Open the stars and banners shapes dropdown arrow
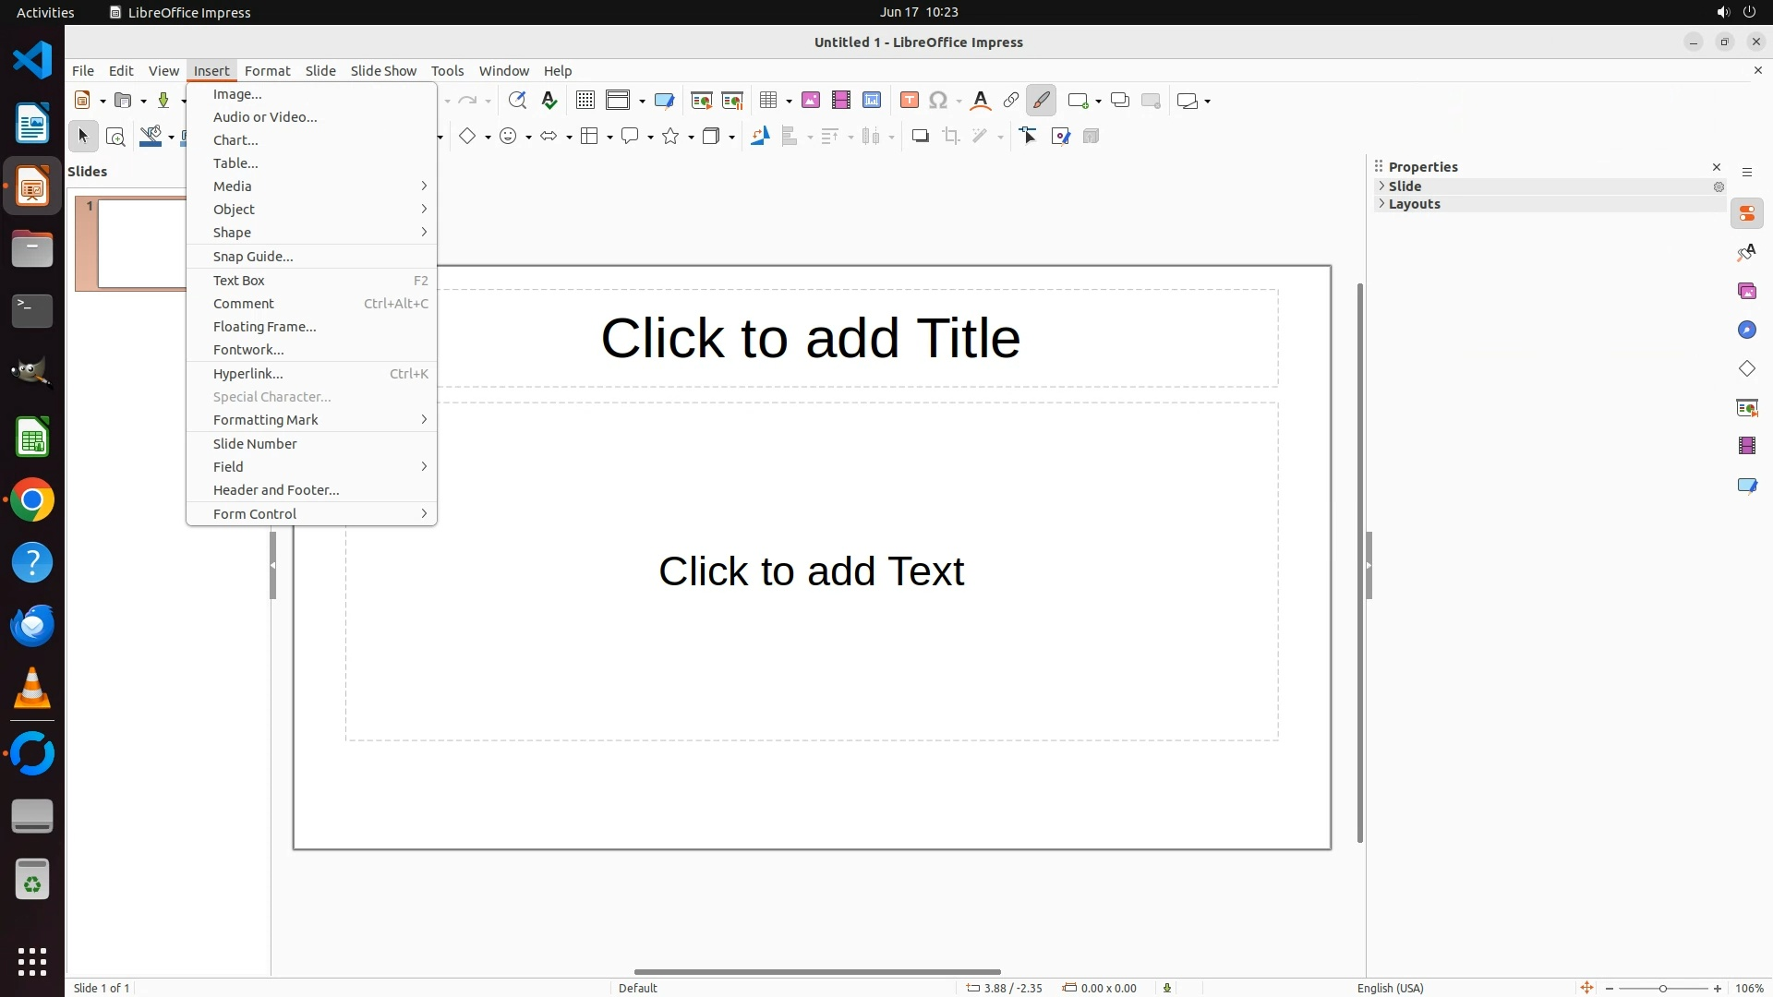 [691, 138]
